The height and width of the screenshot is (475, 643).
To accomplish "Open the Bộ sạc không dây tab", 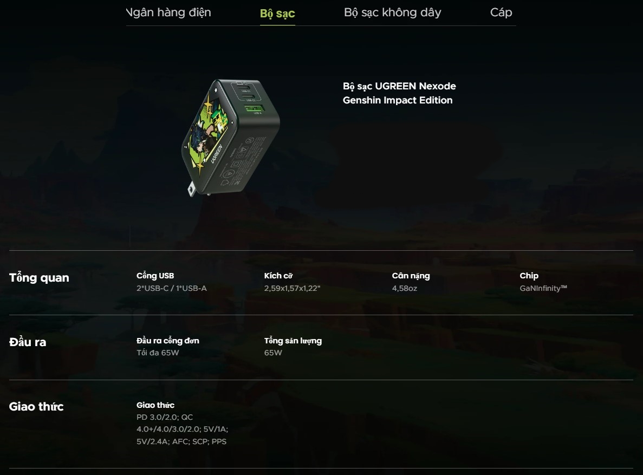I will 392,12.
